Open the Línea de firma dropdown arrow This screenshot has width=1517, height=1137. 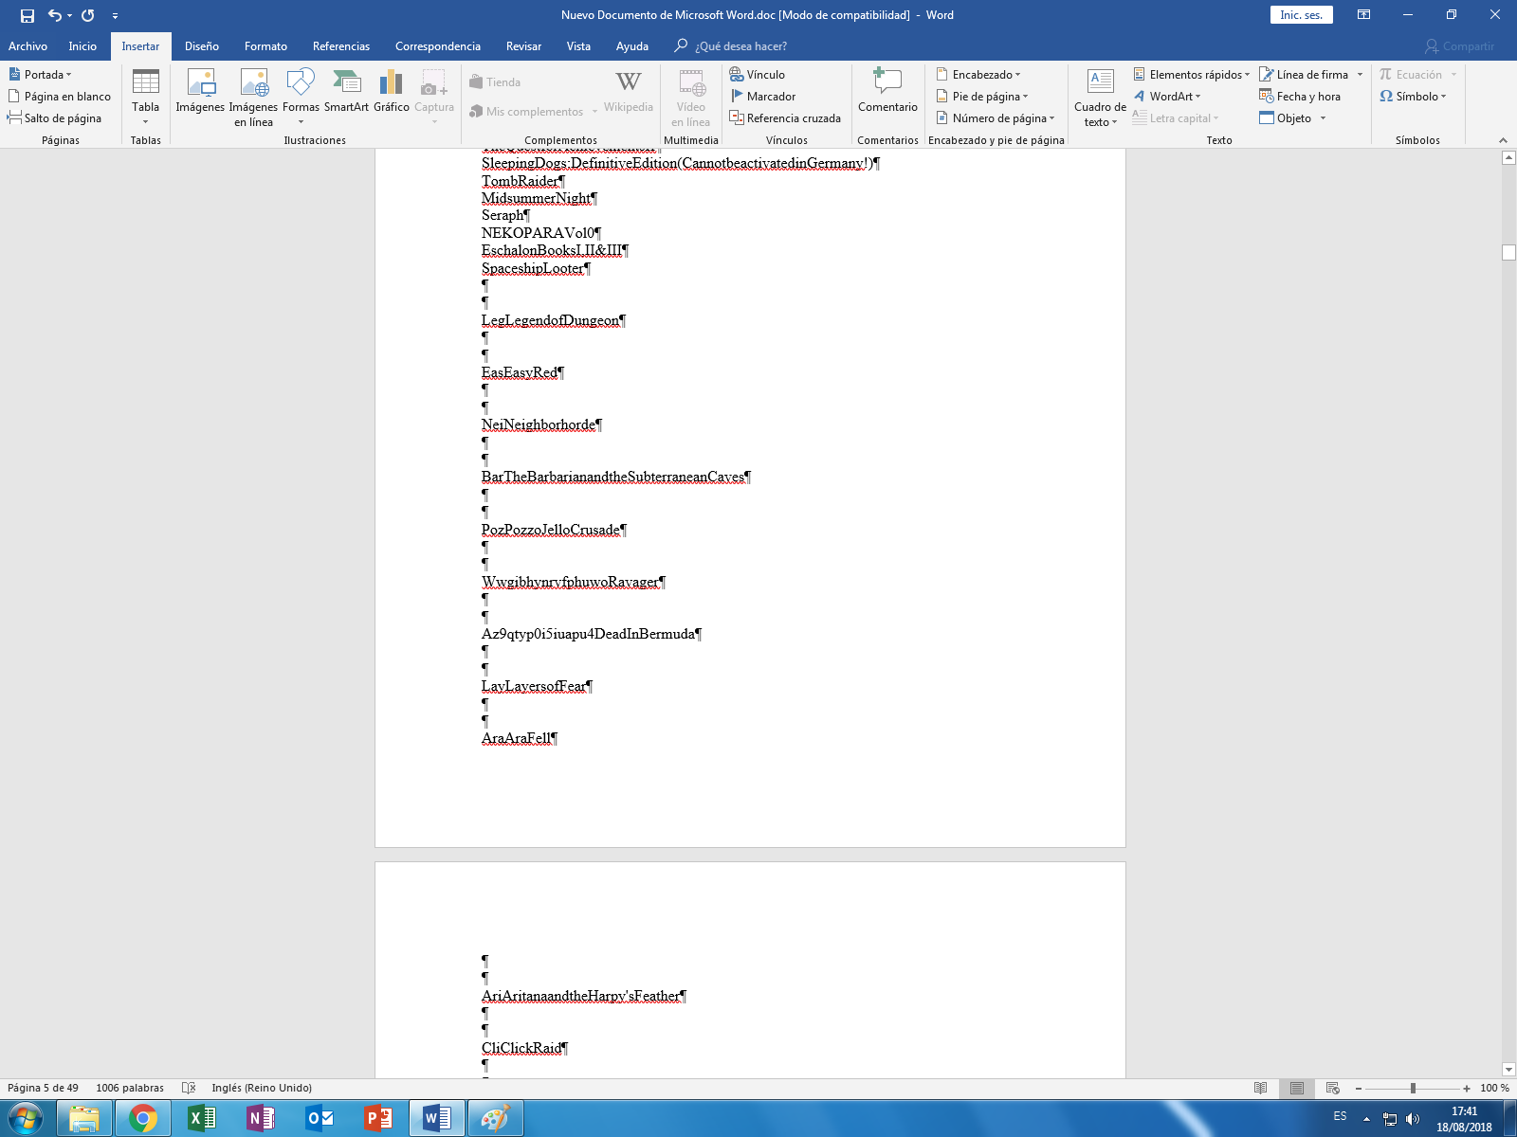click(x=1360, y=75)
